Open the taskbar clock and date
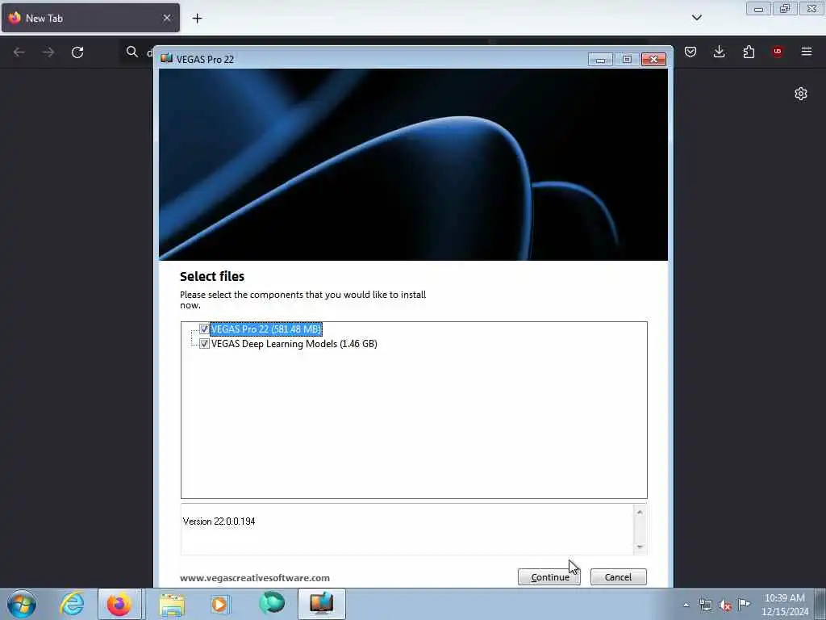Viewport: 826px width, 620px height. coord(785,605)
